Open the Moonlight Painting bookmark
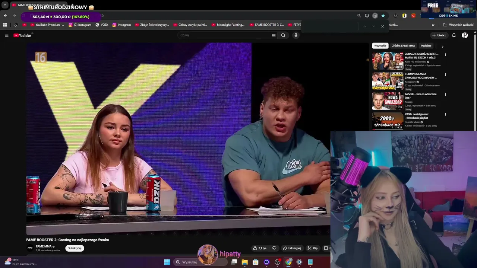The height and width of the screenshot is (268, 477). click(228, 25)
